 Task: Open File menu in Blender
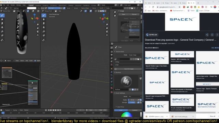pos(4,5)
